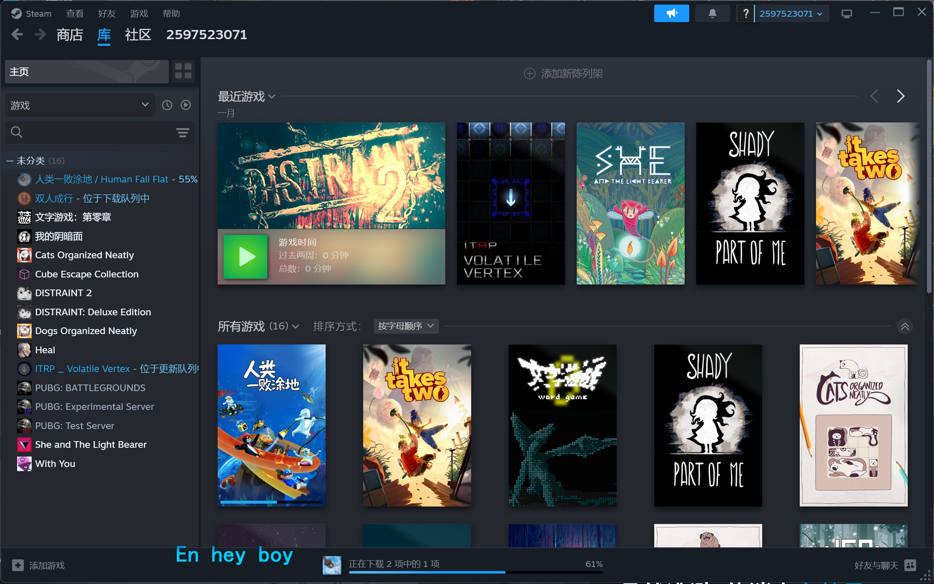Image resolution: width=934 pixels, height=584 pixels.
Task: Open the notifications bell
Action: [712, 14]
